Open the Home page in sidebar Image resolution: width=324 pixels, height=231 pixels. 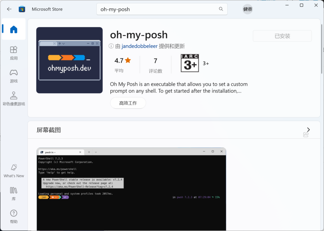(14, 29)
